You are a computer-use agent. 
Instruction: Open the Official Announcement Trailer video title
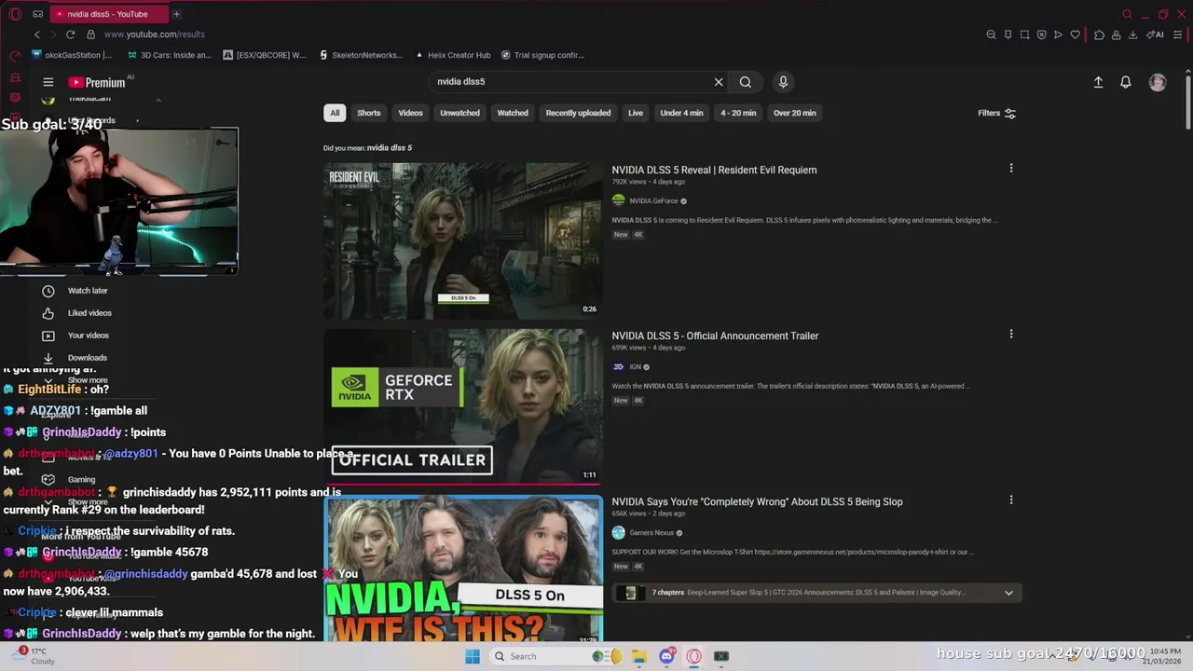coord(715,335)
